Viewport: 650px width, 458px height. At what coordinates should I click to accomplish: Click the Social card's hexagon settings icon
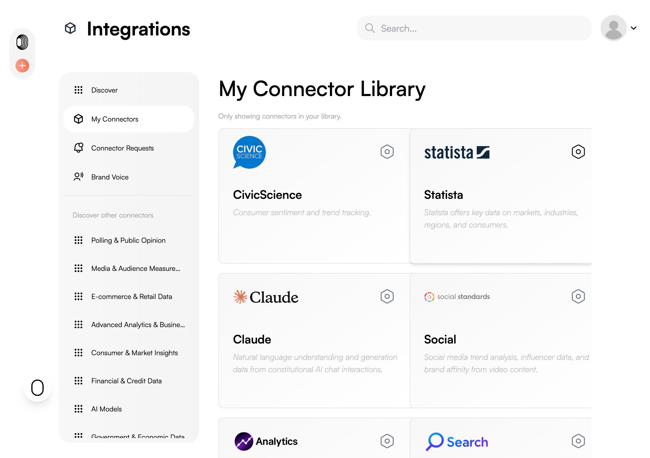578,296
